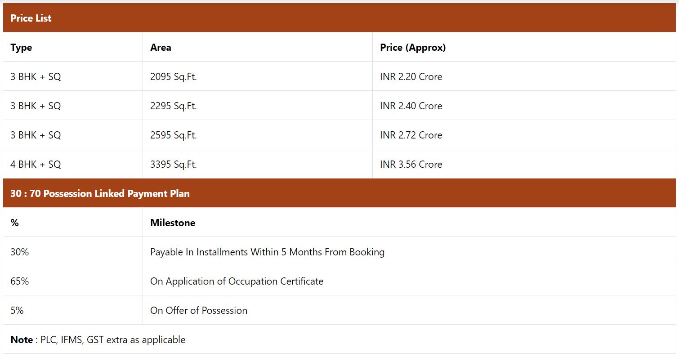The width and height of the screenshot is (679, 357).
Task: Select the 30% payment cell
Action: [20, 252]
